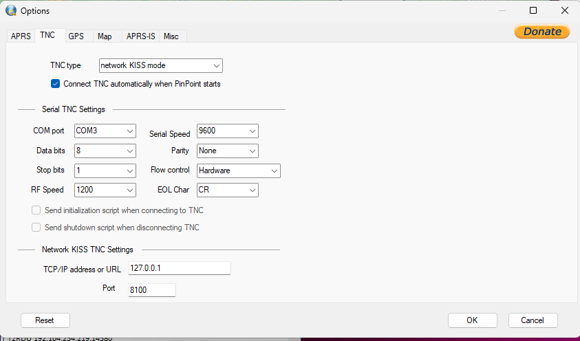Click the PinPoint app icon in title bar
Screen dimensions: 580x341
point(11,11)
